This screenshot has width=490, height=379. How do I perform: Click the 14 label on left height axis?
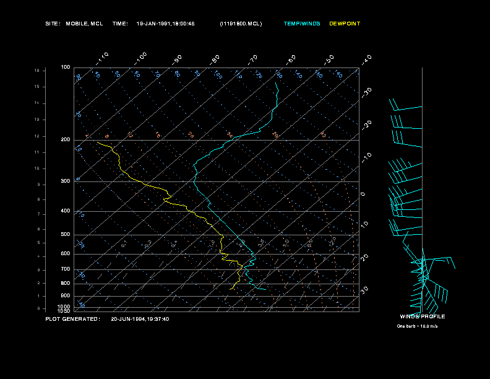point(37,103)
